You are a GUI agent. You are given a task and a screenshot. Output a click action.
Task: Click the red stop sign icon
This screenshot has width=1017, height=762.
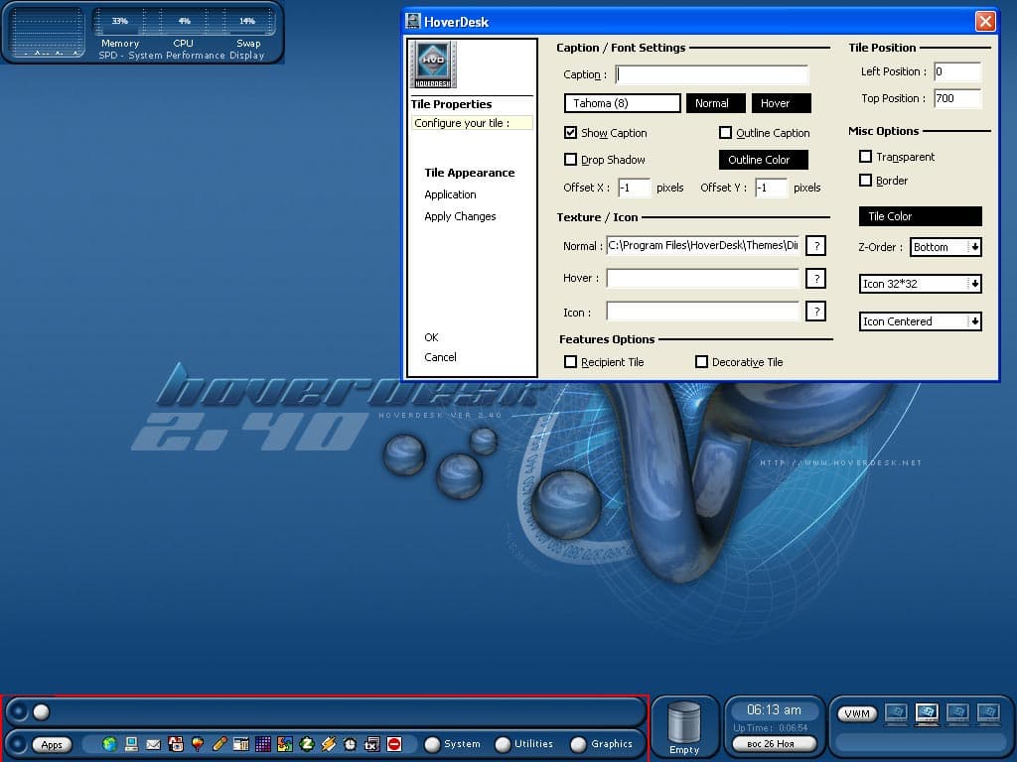pos(394,744)
